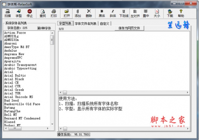Select Aharoni font entry
Screen dimensions: 199x140
click(x=10, y=43)
